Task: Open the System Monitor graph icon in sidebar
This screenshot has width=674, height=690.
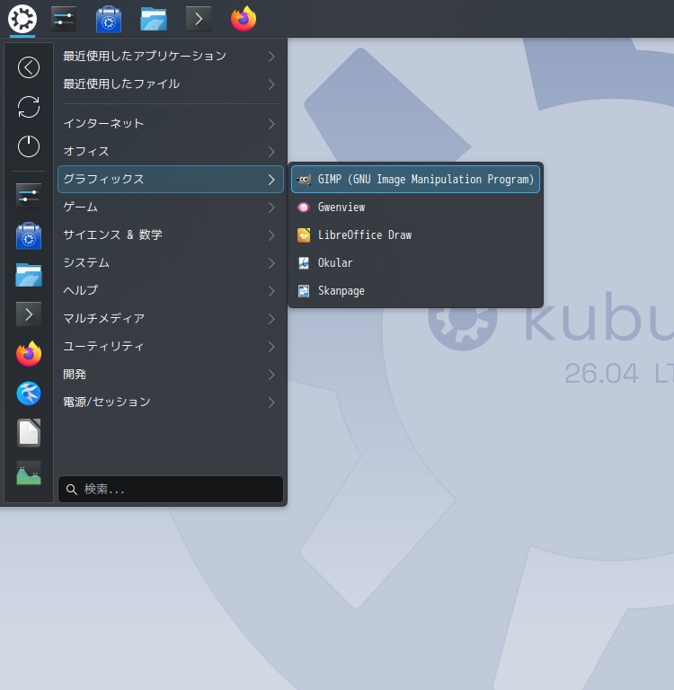Action: [x=29, y=473]
